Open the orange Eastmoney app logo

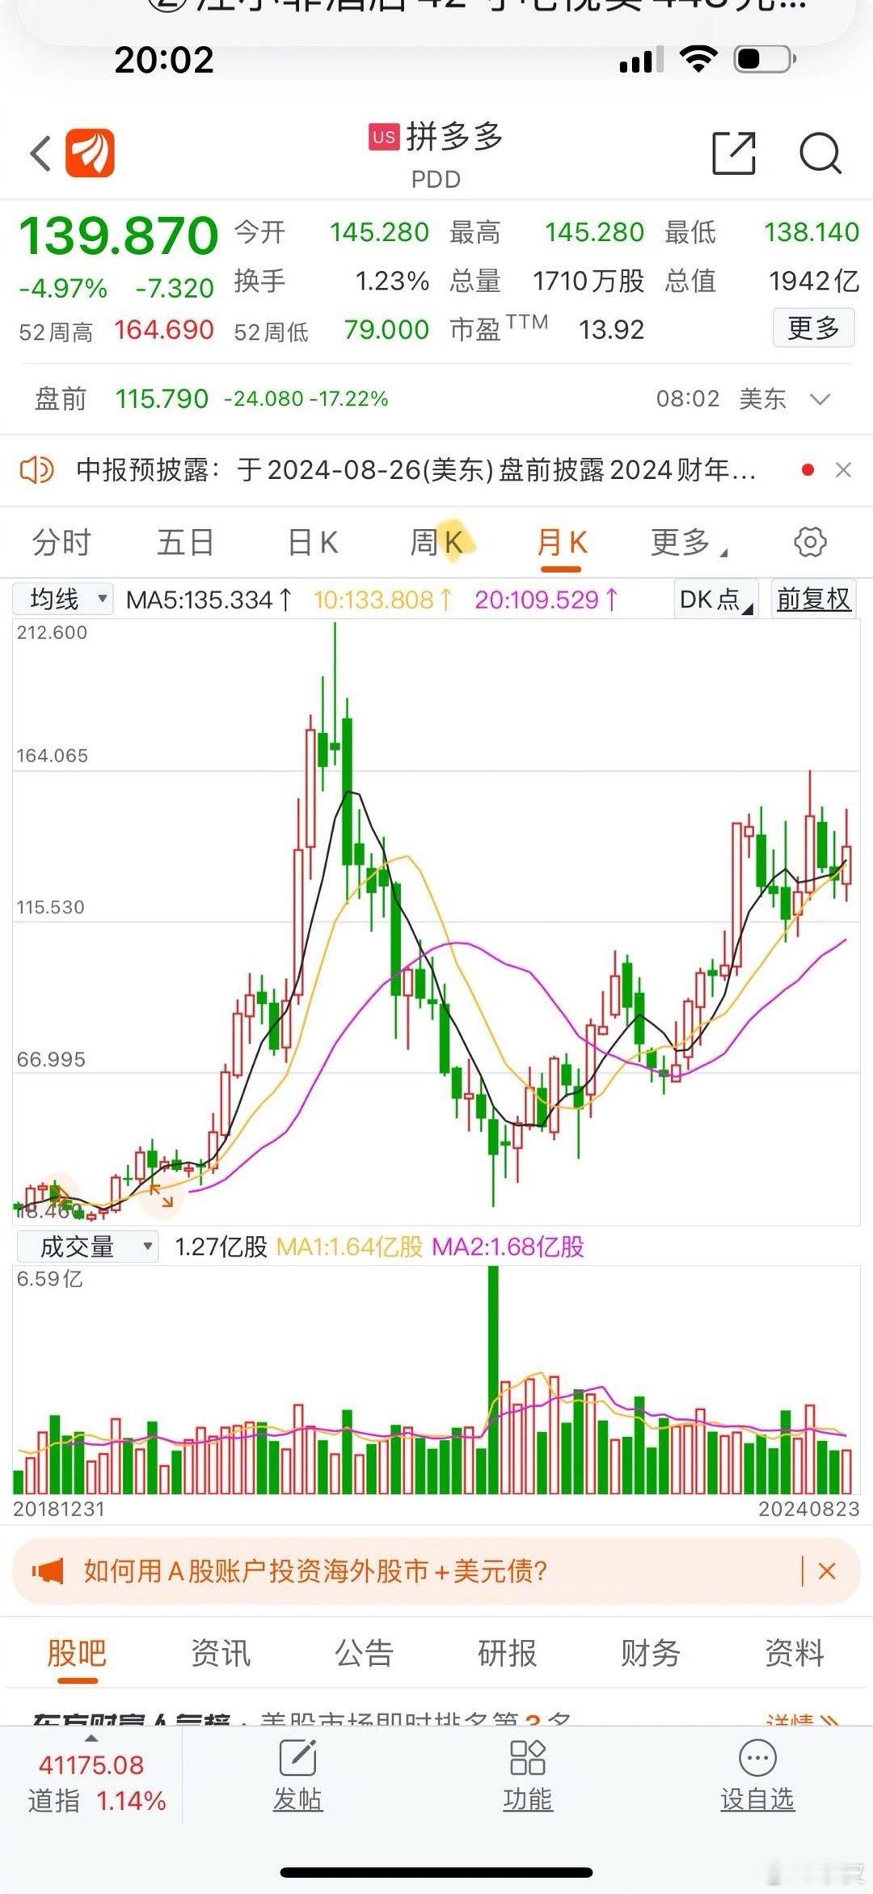click(90, 153)
